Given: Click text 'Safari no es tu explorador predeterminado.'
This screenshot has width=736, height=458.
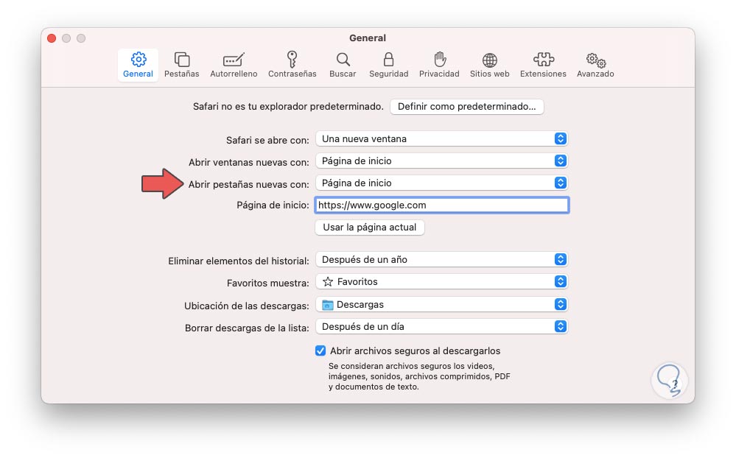Looking at the screenshot, I should (288, 107).
